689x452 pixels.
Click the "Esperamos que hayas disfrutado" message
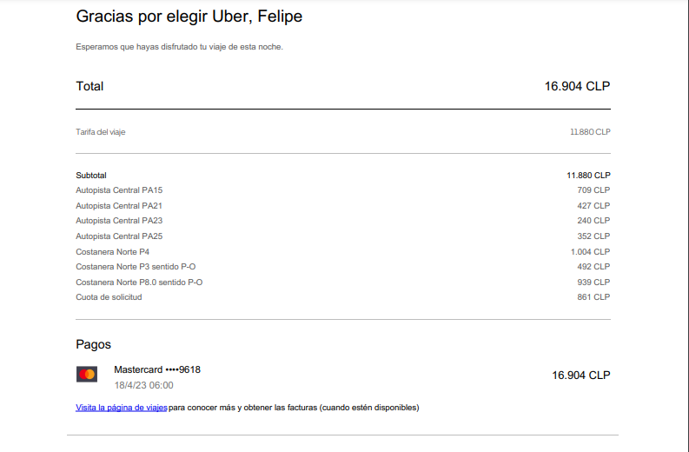coord(179,46)
